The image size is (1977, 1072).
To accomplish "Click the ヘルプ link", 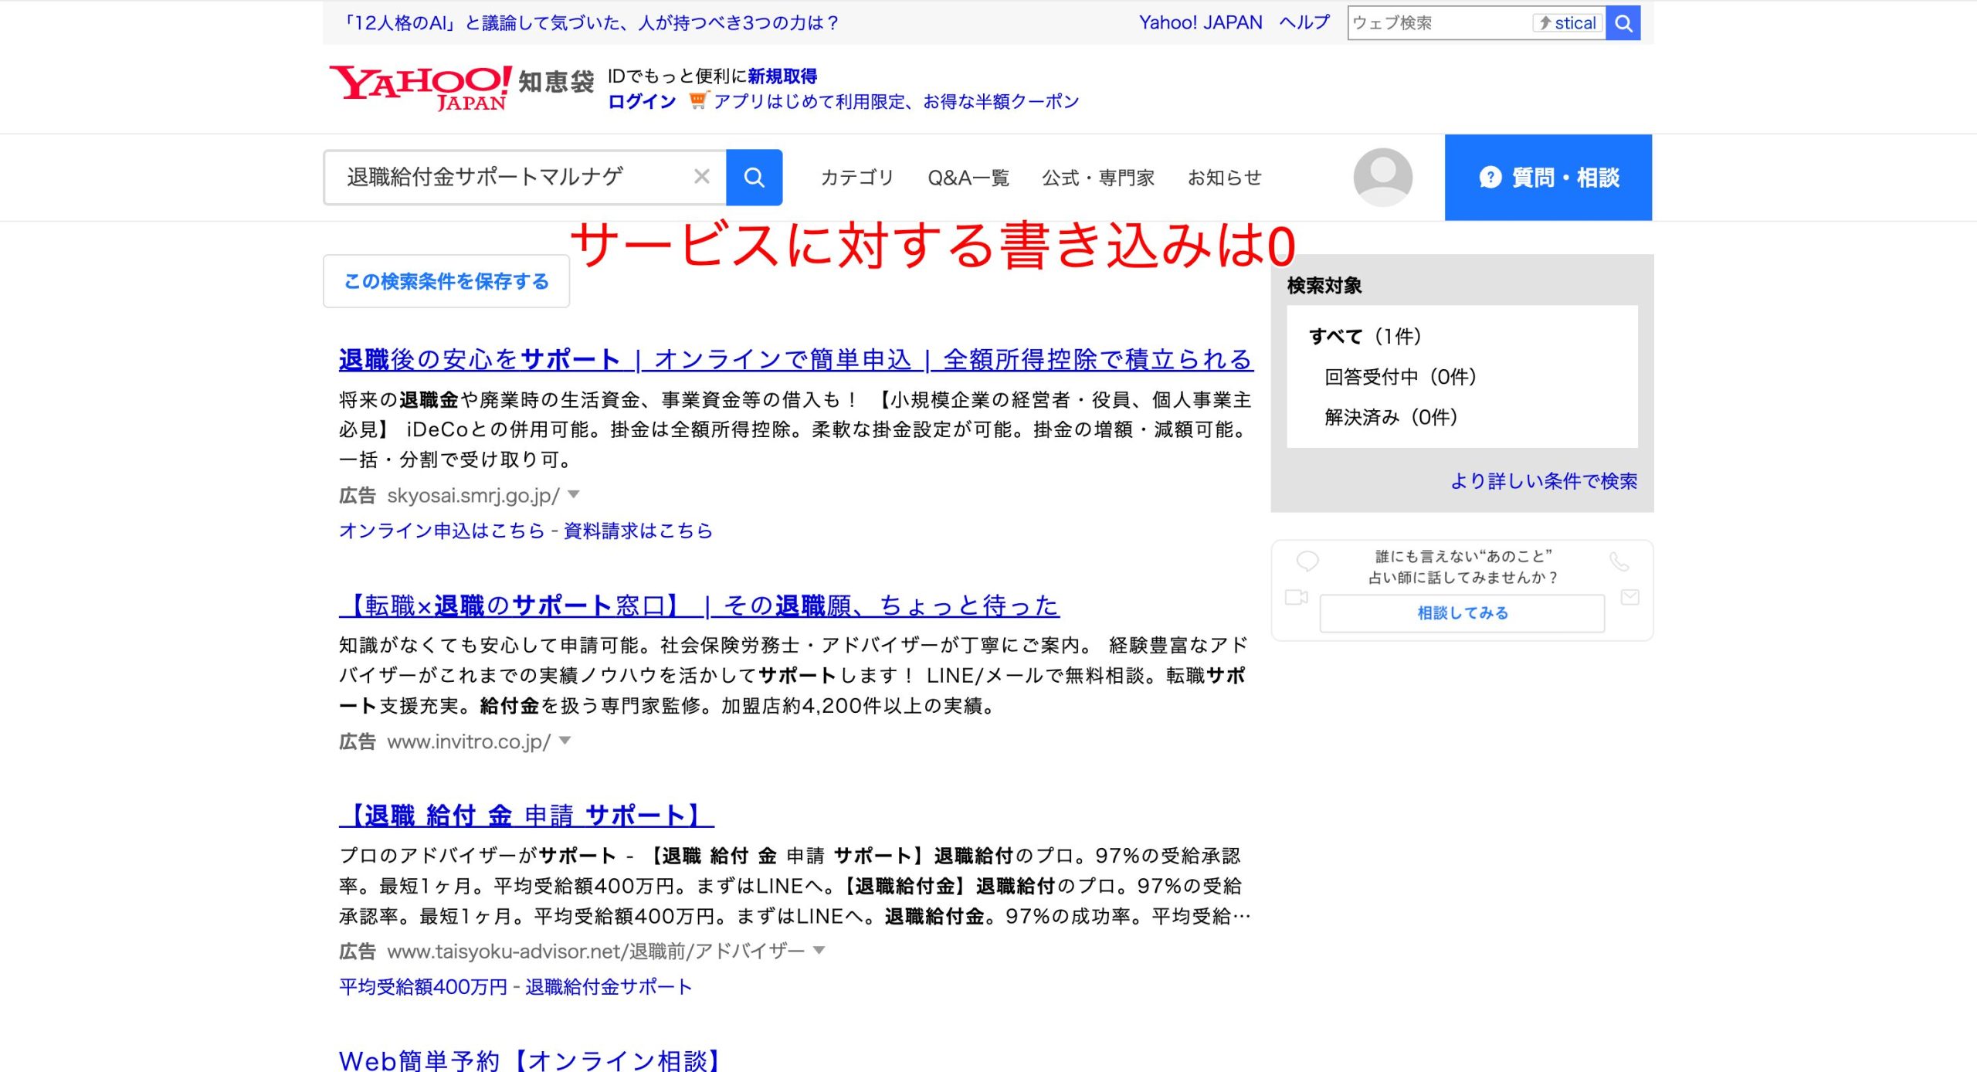I will [x=1304, y=22].
